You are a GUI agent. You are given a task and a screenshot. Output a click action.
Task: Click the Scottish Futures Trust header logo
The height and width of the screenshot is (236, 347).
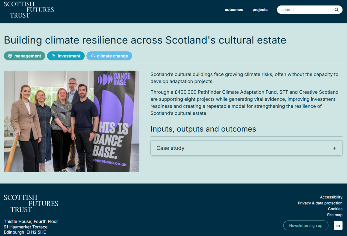(x=29, y=10)
